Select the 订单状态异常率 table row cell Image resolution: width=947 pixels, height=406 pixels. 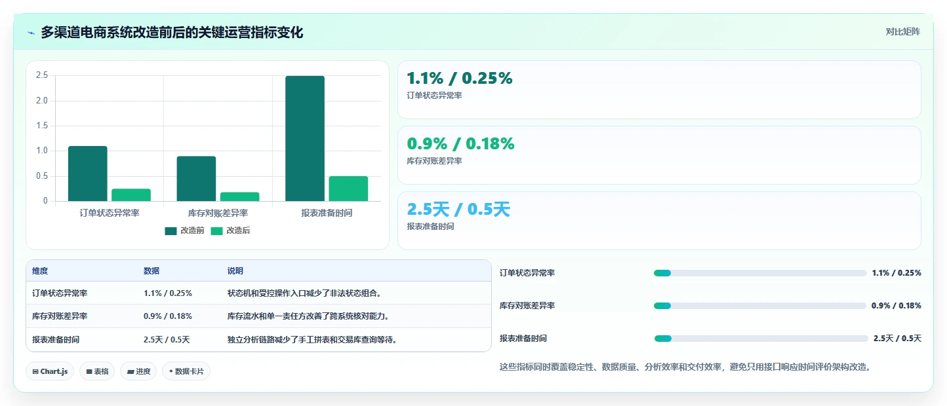tap(60, 293)
